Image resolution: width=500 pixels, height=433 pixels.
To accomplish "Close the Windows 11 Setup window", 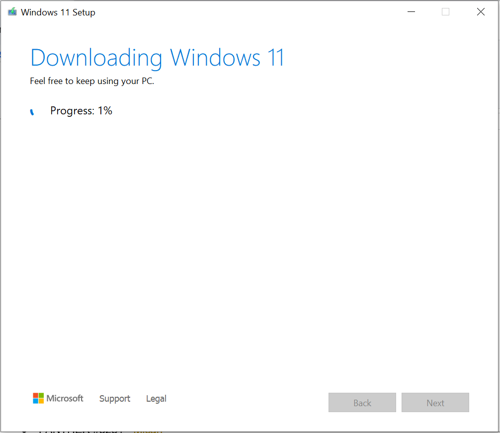I will (x=481, y=12).
